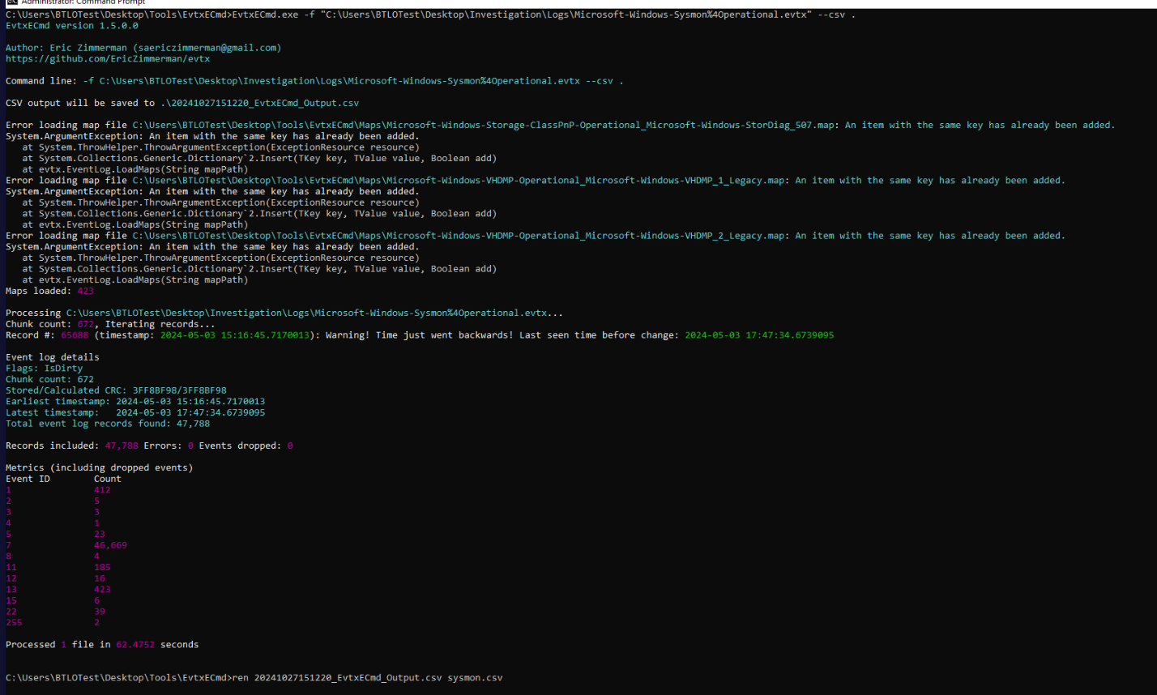
Task: Click 'Chunk count: 672' under Event log details
Action: coord(50,378)
